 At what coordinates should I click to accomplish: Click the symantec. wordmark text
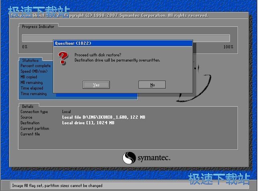154,158
